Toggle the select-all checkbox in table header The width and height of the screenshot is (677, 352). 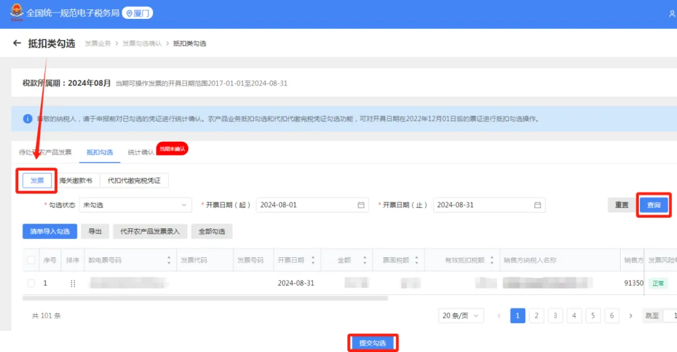pos(31,260)
